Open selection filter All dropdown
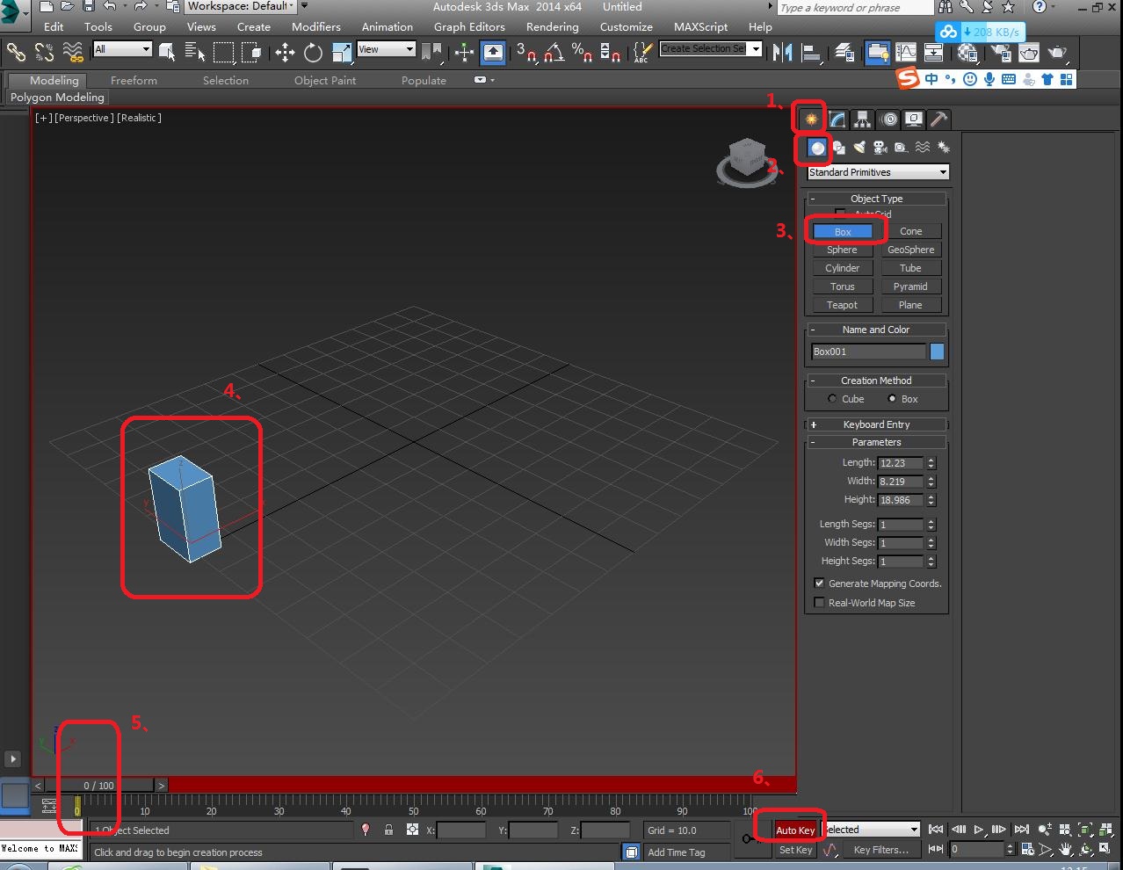This screenshot has height=870, width=1123. 123,49
